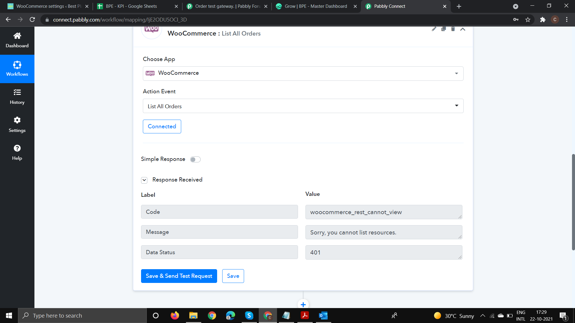This screenshot has width=575, height=323.
Task: Go to Workflows in the sidebar
Action: click(17, 69)
